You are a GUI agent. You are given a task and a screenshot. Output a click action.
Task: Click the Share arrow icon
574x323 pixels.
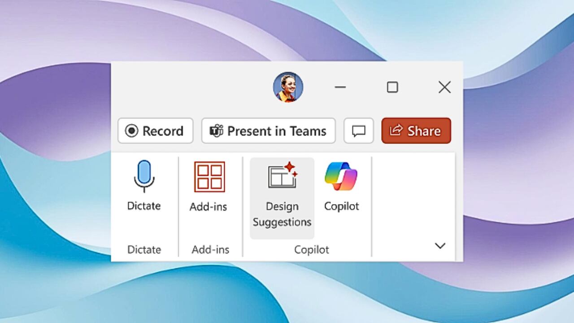(x=396, y=131)
